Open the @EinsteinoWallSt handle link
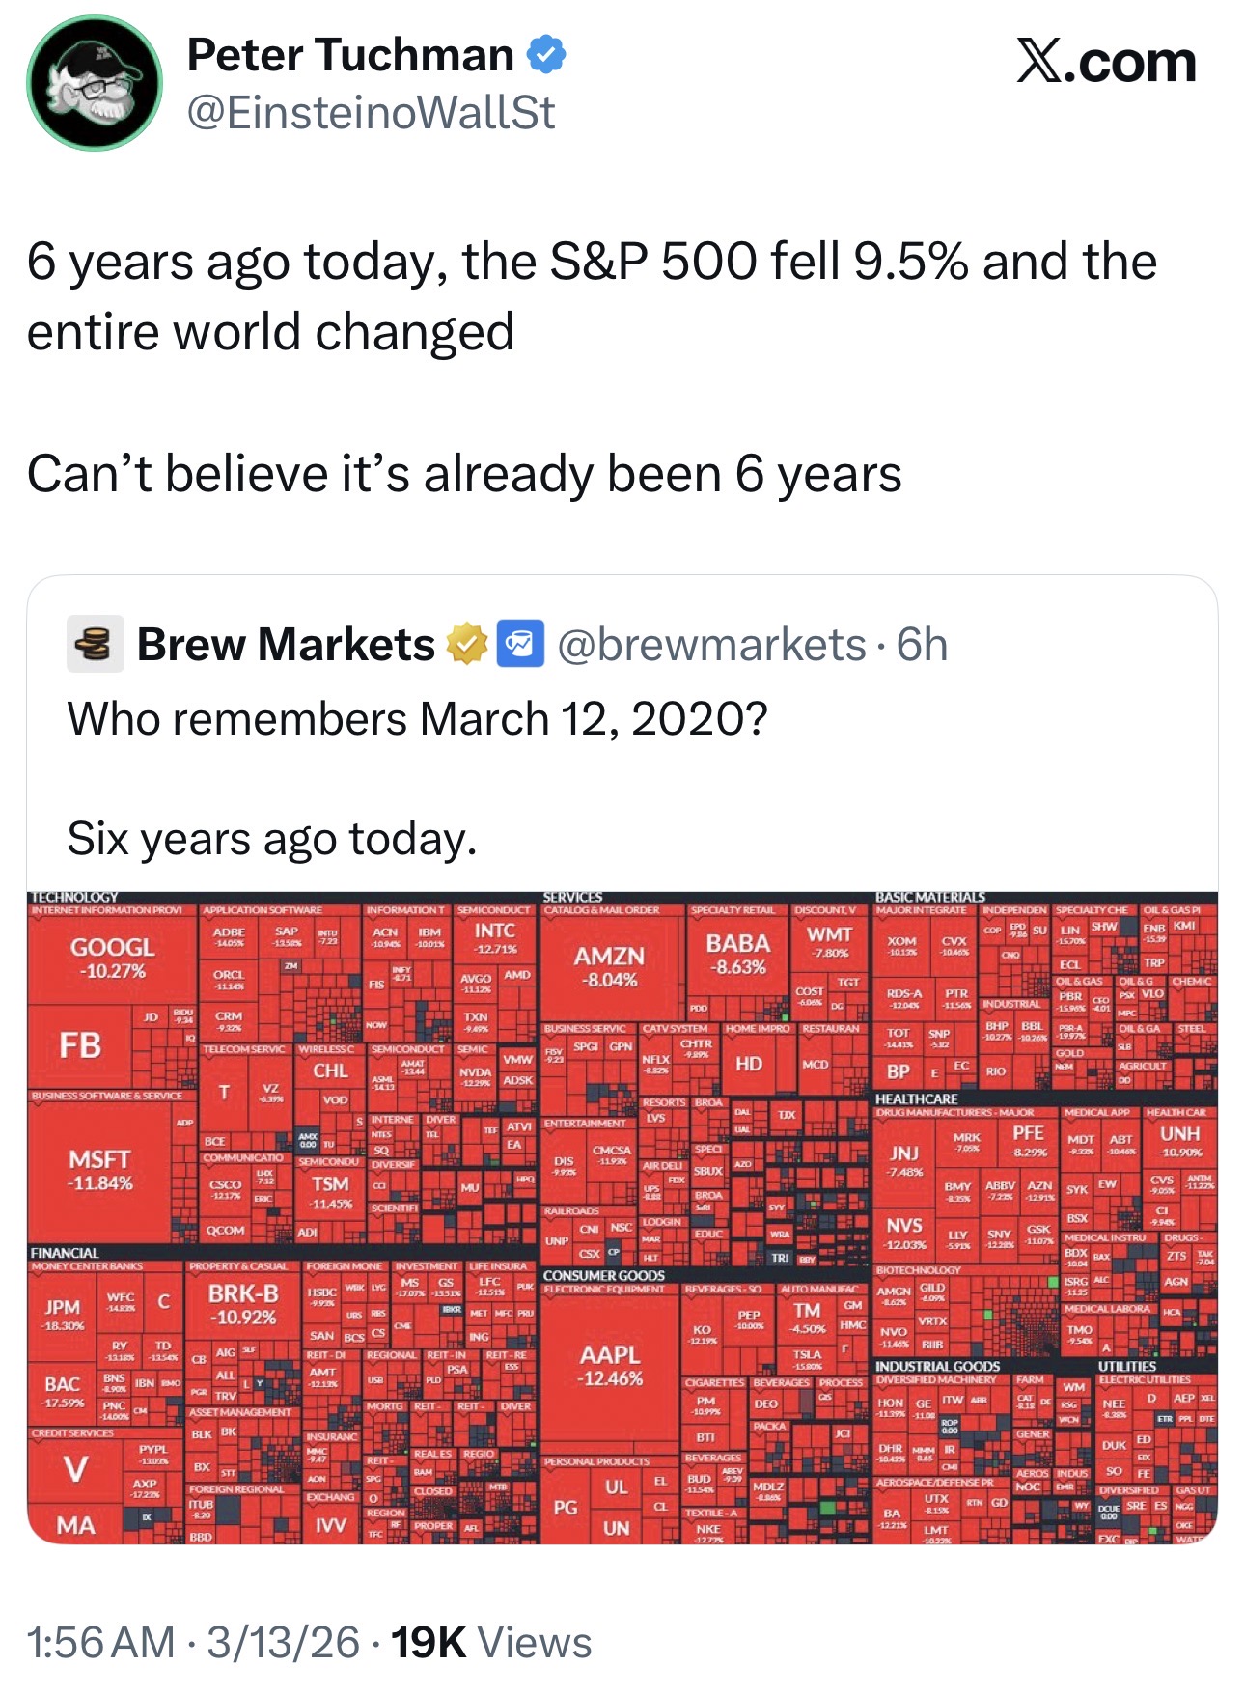This screenshot has height=1695, width=1245. (x=371, y=113)
